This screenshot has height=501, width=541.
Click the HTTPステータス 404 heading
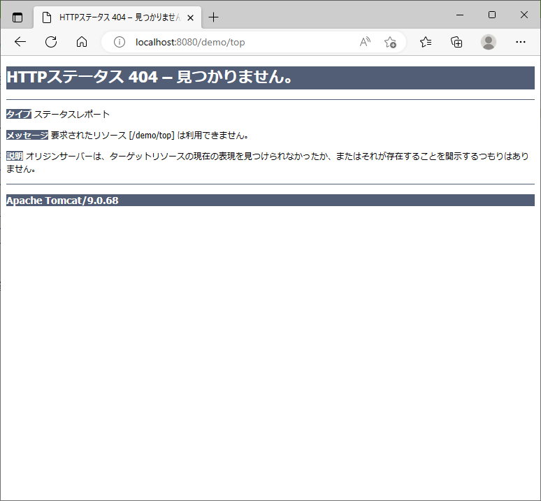[x=270, y=78]
